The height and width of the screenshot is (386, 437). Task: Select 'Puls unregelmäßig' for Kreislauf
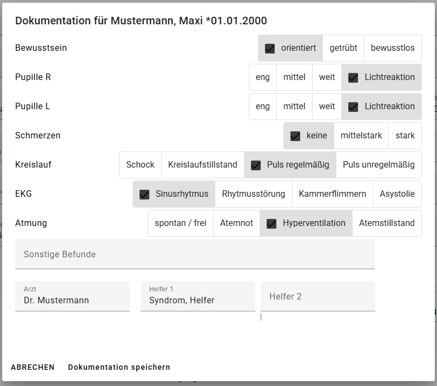click(x=379, y=165)
